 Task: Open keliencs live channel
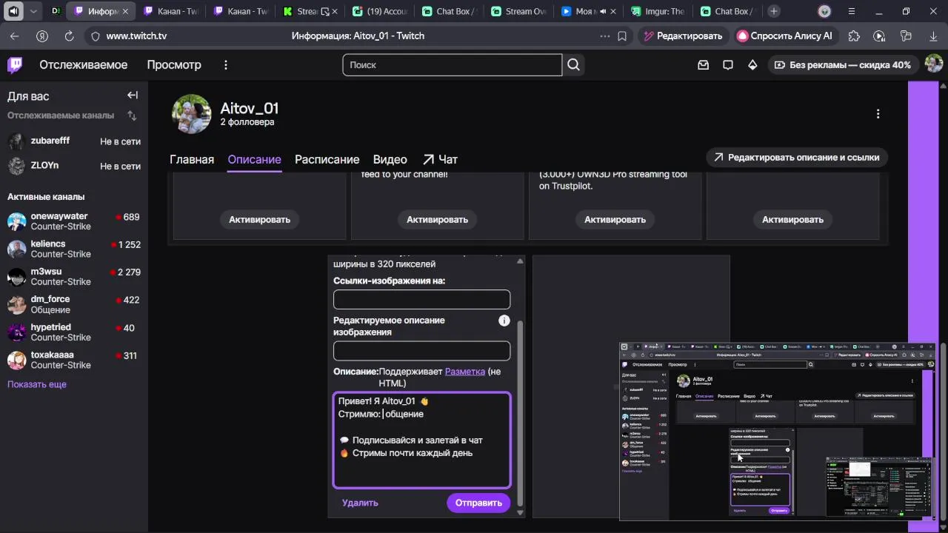[74, 249]
